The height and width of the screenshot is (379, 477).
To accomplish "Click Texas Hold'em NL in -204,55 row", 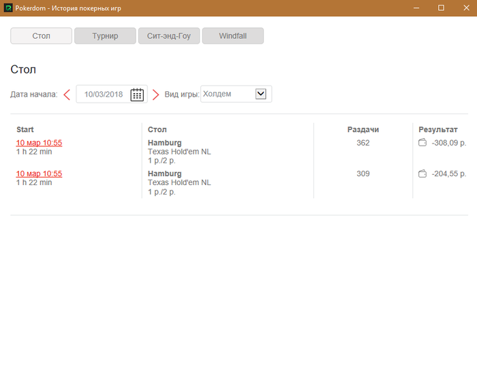I will pyautogui.click(x=179, y=182).
